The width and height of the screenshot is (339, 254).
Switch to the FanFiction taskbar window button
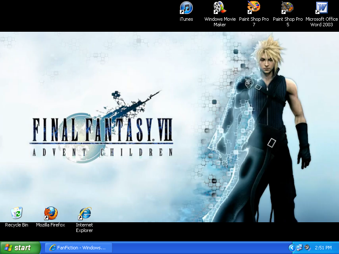(78, 248)
